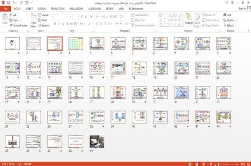
Task: Switch to Reading View in the status bar
Action: (x=204, y=164)
